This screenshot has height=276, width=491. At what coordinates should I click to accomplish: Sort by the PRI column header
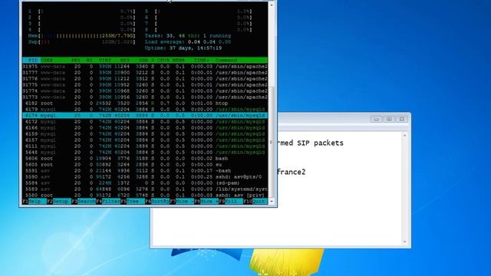[76, 60]
